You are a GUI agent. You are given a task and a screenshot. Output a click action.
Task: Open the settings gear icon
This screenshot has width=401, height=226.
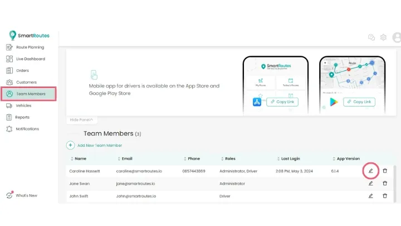383,37
